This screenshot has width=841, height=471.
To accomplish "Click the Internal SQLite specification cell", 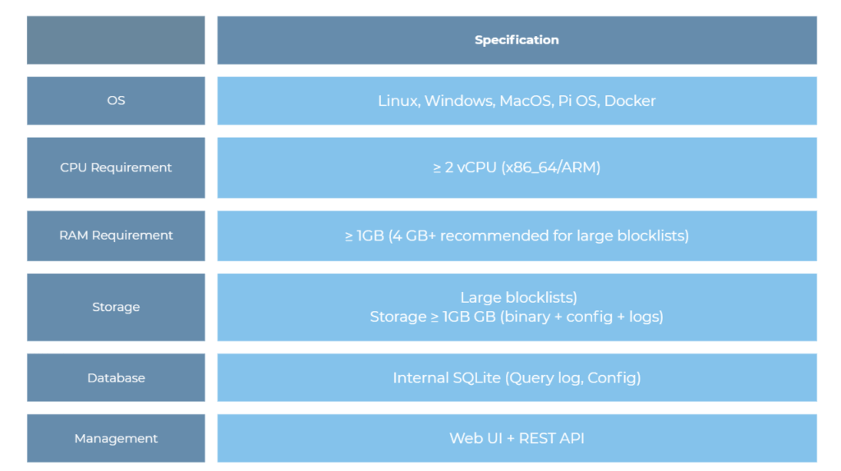I will click(x=517, y=378).
